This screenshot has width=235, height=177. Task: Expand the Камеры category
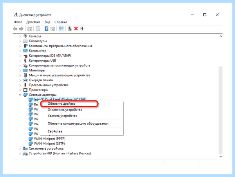pos(20,36)
